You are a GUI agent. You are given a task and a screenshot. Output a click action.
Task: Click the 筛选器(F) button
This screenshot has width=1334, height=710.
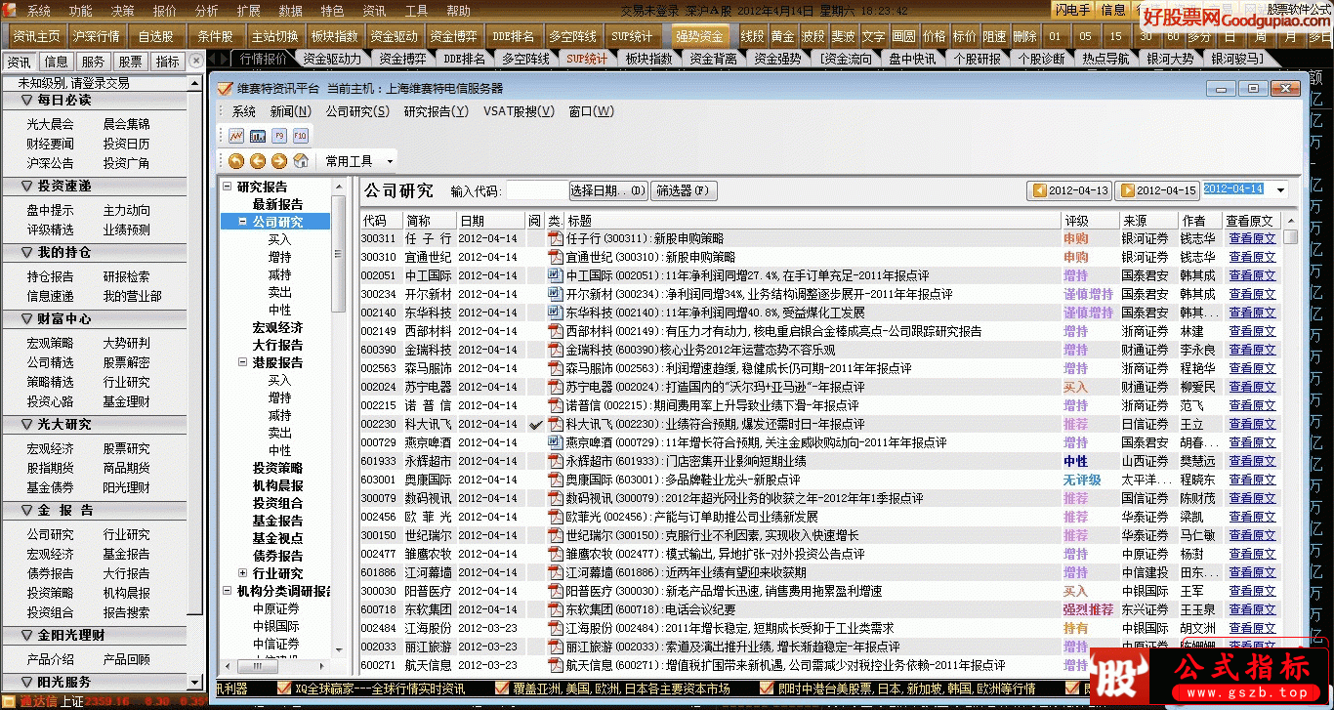point(683,190)
